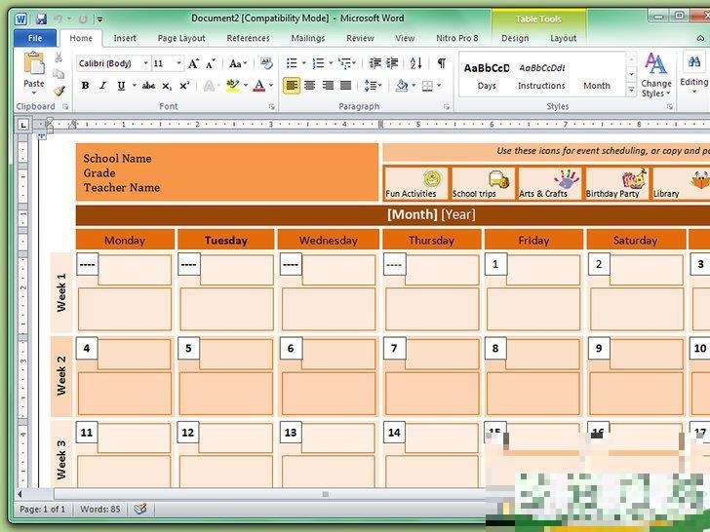Toggle Underline formatting
710x532 pixels.
point(121,86)
